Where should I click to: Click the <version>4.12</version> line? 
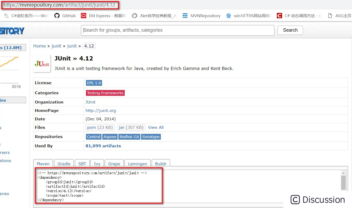pyautogui.click(x=69, y=191)
